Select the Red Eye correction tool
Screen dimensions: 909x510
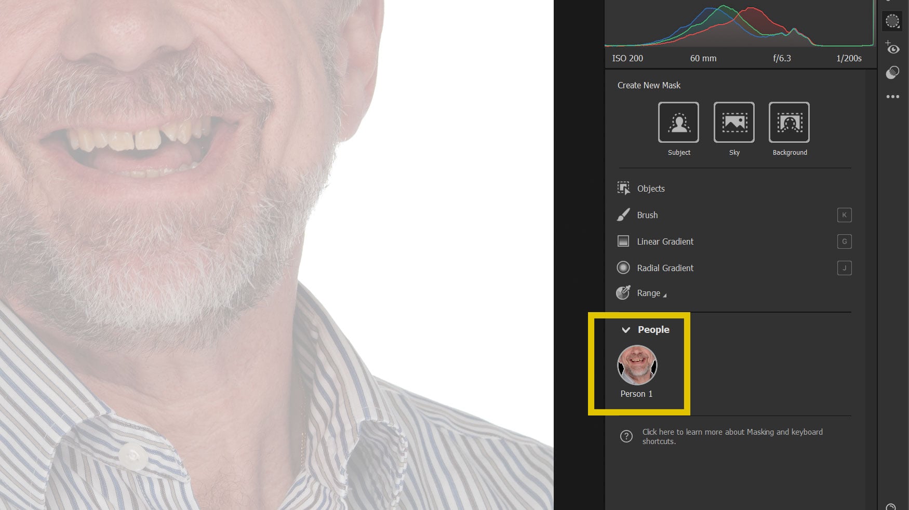(893, 48)
